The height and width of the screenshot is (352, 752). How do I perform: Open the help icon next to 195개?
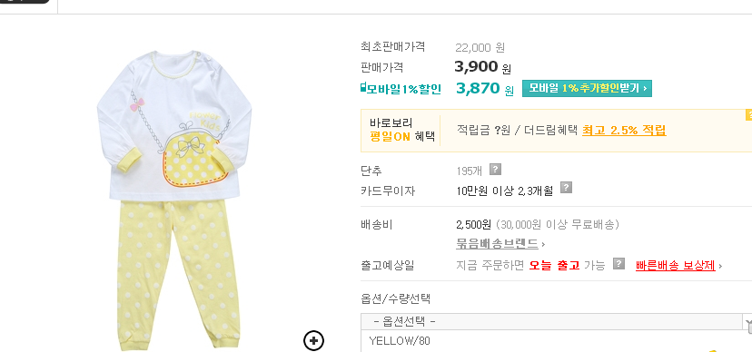pyautogui.click(x=495, y=169)
